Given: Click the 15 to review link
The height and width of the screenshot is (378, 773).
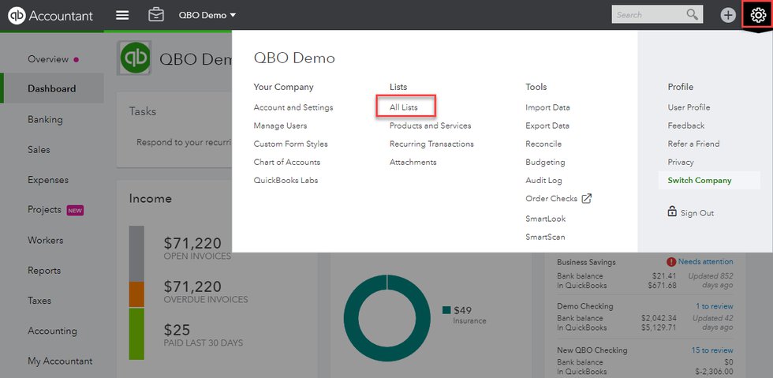Looking at the screenshot, I should pyautogui.click(x=711, y=350).
